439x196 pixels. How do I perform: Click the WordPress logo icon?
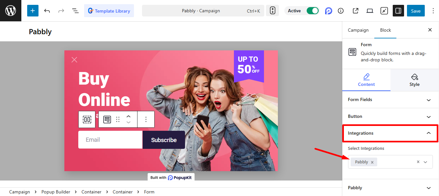tap(11, 11)
